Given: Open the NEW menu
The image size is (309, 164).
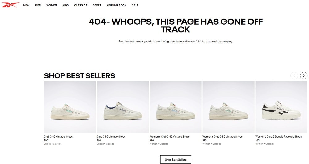Looking at the screenshot, I should coord(26,5).
